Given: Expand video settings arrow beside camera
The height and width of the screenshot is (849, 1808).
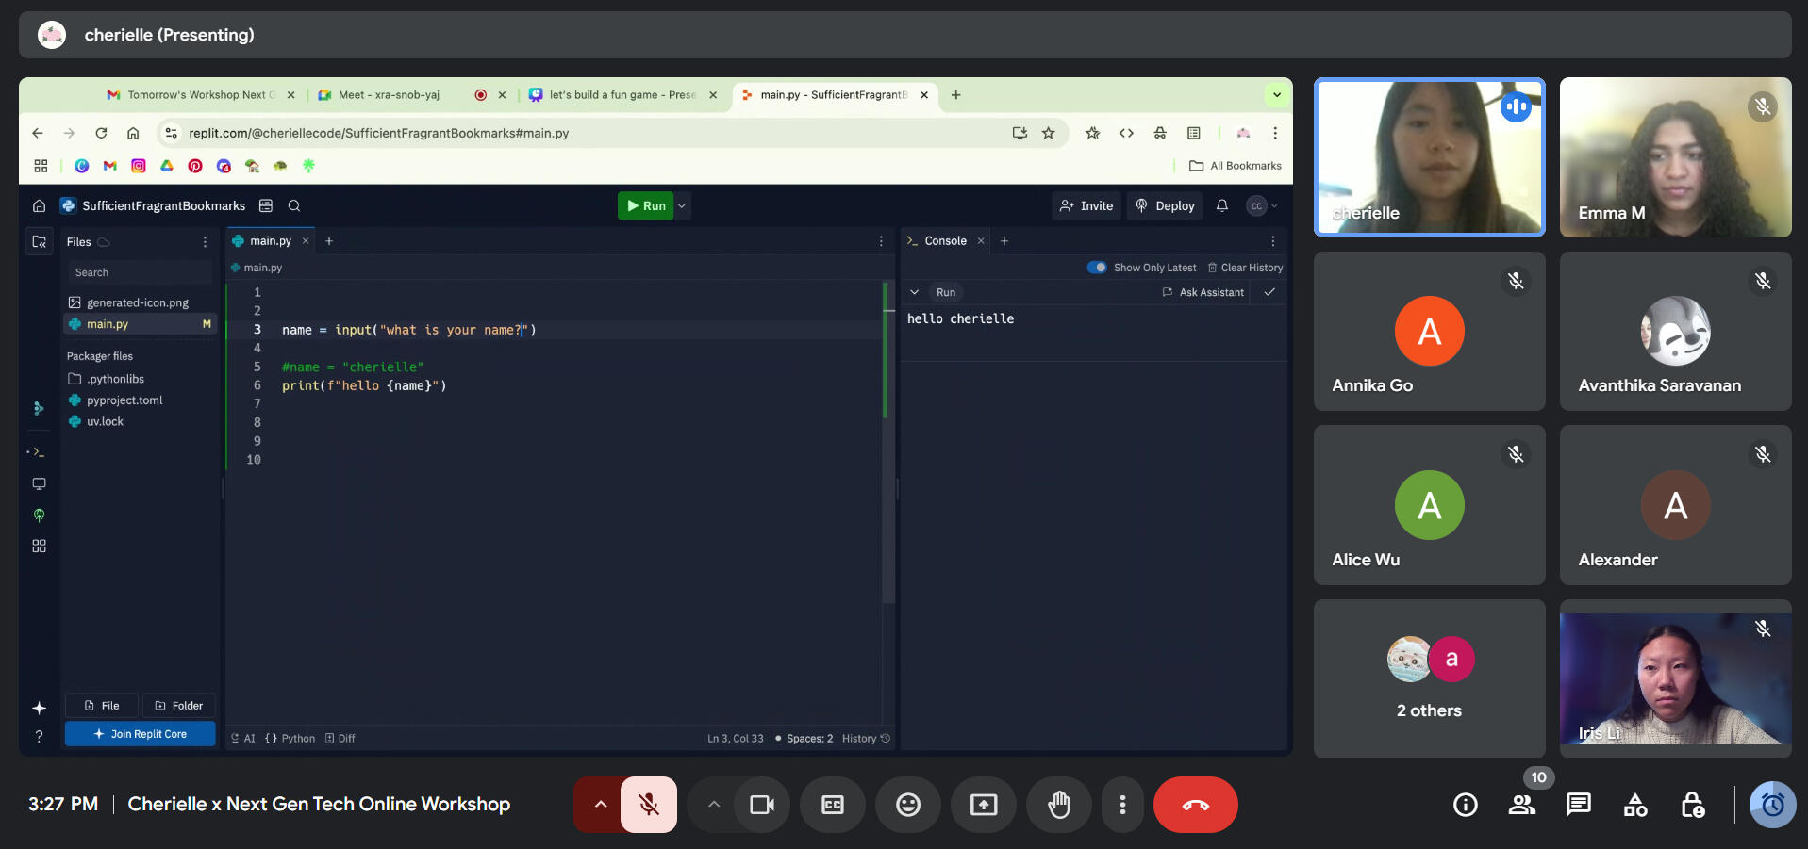Looking at the screenshot, I should tap(714, 805).
